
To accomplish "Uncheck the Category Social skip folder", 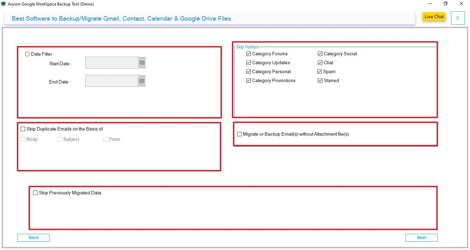I will coord(320,54).
